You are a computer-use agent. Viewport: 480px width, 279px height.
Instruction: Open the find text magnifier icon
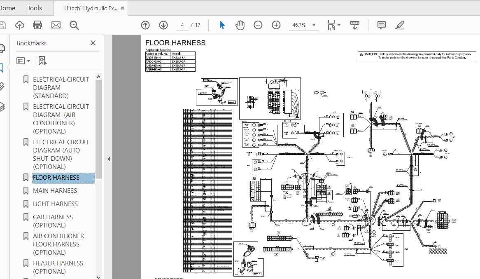click(74, 25)
